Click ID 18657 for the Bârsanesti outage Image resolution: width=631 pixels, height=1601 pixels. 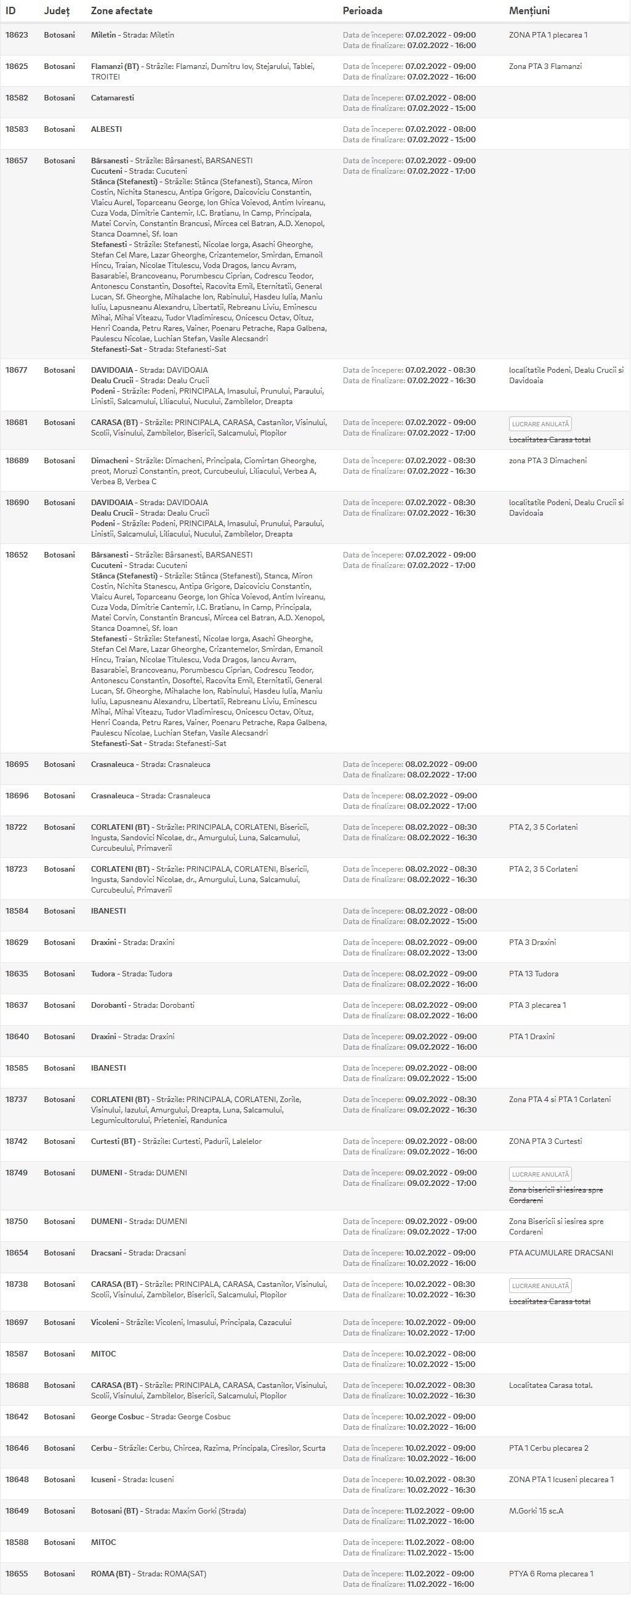point(17,160)
